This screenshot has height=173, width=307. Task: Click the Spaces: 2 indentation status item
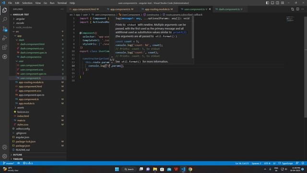click(x=256, y=163)
